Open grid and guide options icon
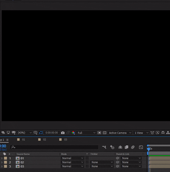Screen dimensions: 170x172 [x=35, y=133]
